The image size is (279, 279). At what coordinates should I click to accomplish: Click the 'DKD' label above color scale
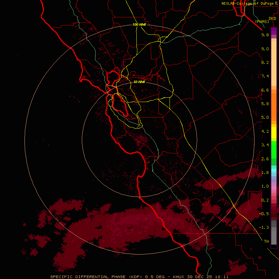tap(272, 19)
